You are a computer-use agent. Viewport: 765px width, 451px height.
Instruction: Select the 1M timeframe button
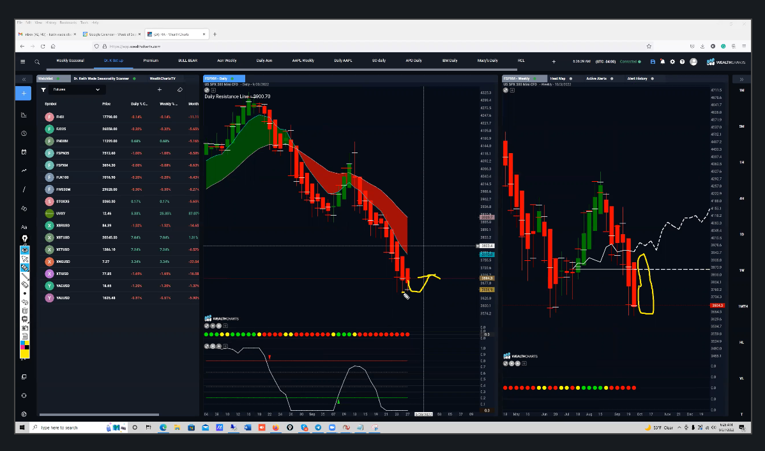pyautogui.click(x=741, y=90)
